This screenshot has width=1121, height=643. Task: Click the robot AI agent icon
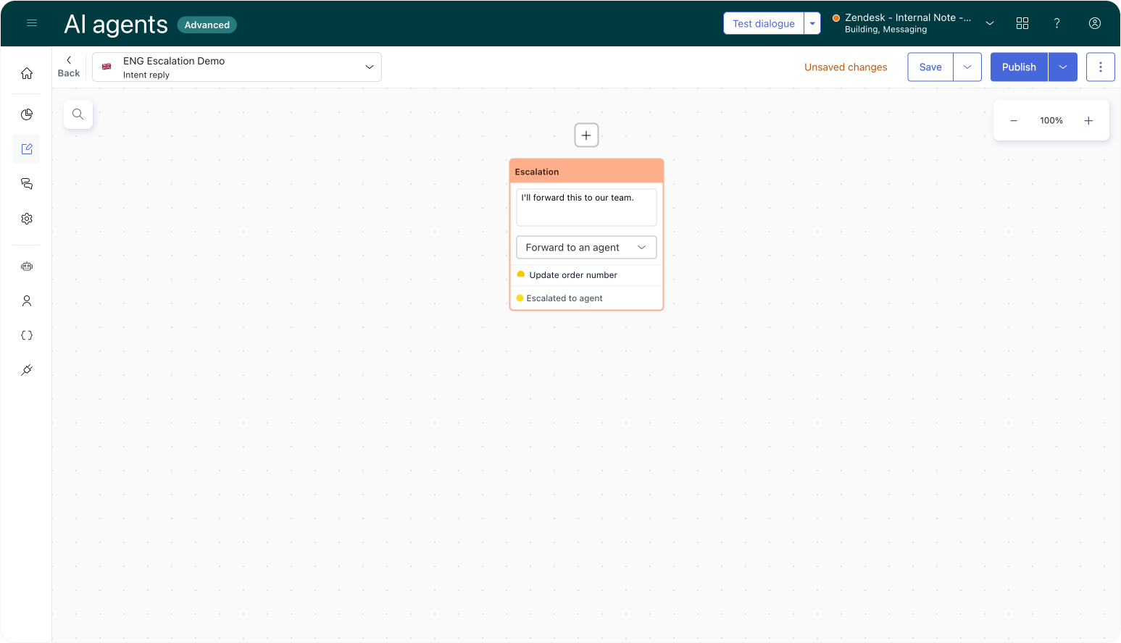tap(27, 266)
